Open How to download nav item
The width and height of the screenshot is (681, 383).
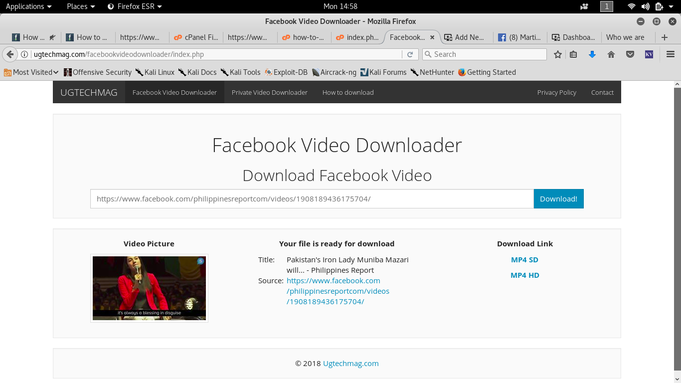click(348, 92)
